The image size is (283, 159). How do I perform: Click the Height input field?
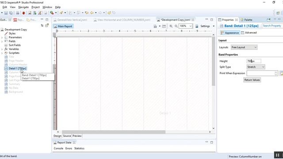(253, 61)
